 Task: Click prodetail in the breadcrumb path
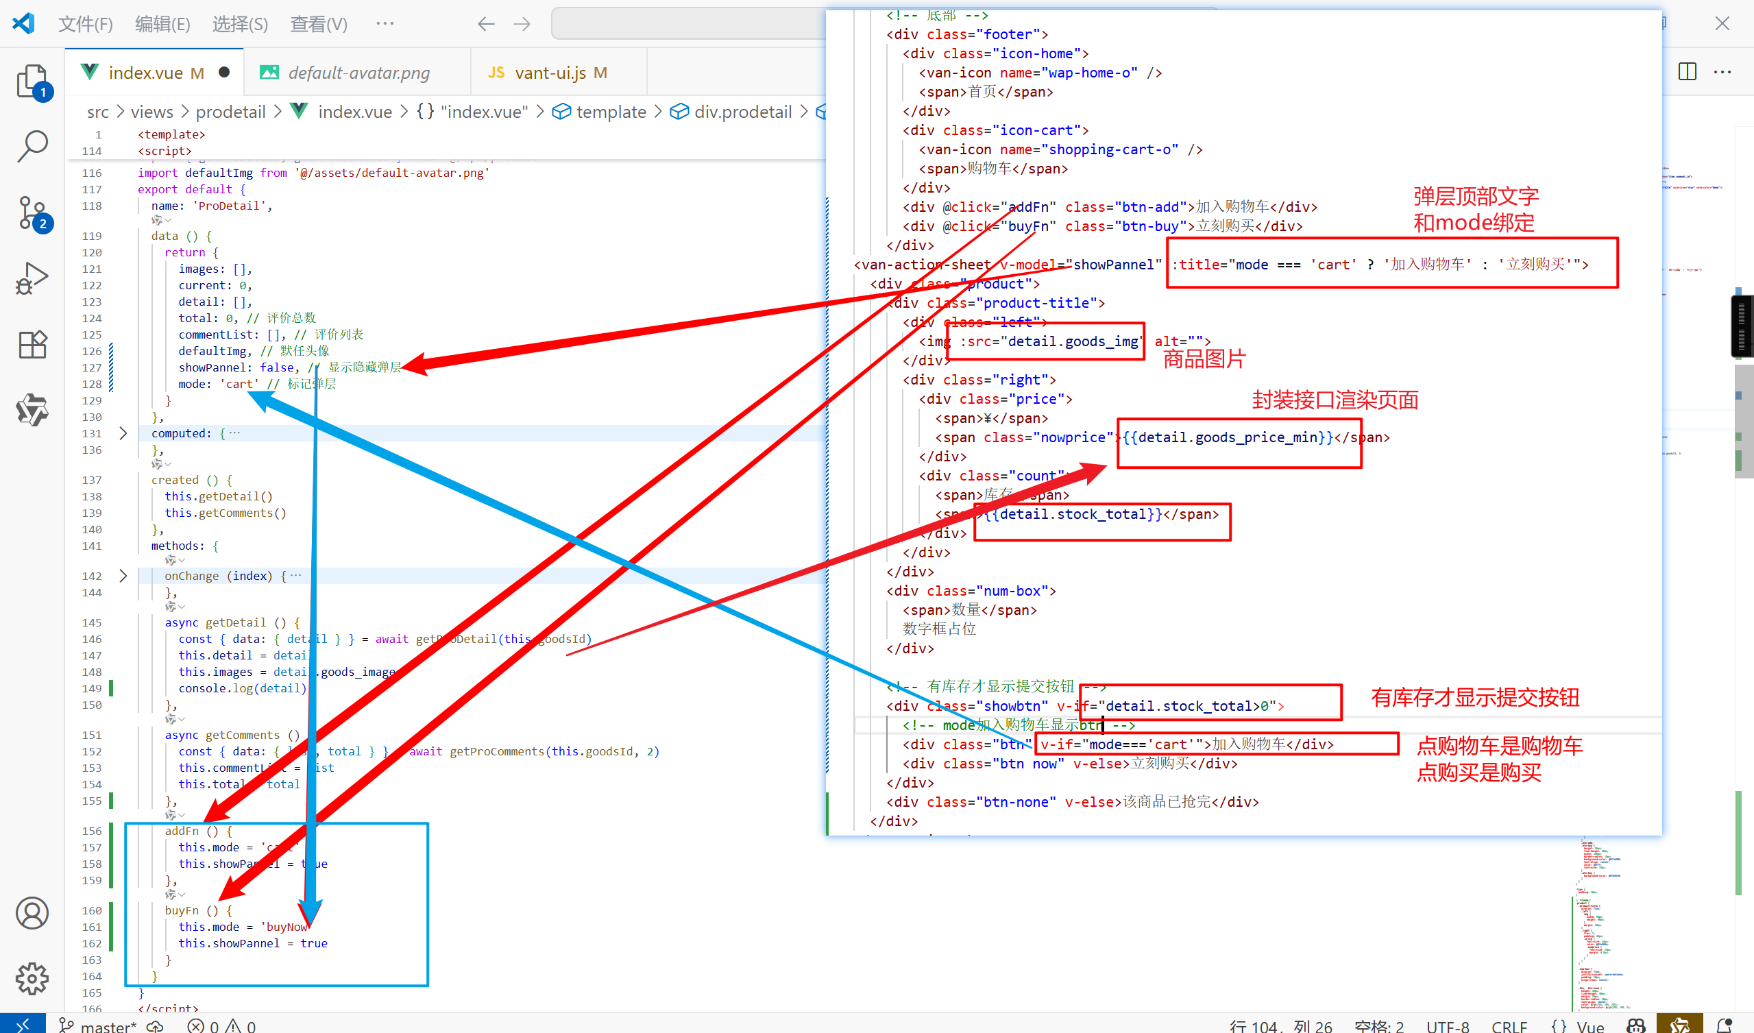pyautogui.click(x=230, y=112)
